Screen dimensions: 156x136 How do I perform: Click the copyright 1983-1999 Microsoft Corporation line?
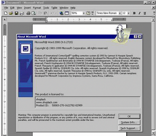coord(71,48)
